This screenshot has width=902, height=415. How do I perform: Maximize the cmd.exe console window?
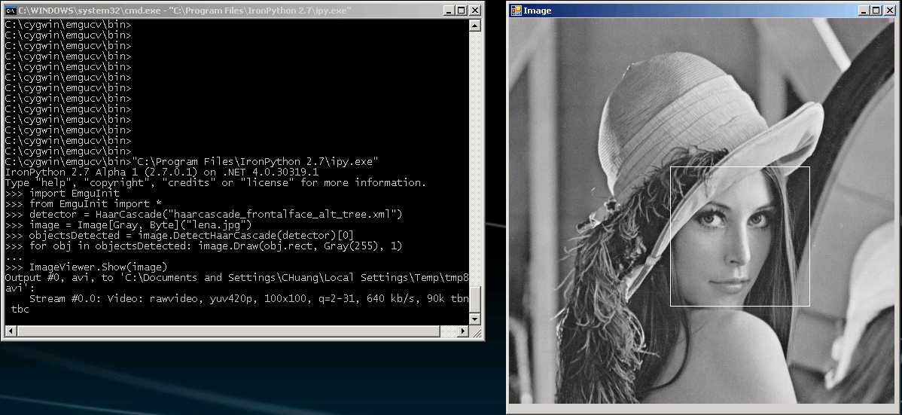point(462,11)
